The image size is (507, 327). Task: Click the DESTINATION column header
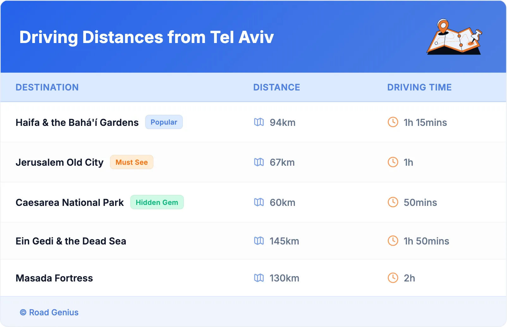(x=47, y=87)
